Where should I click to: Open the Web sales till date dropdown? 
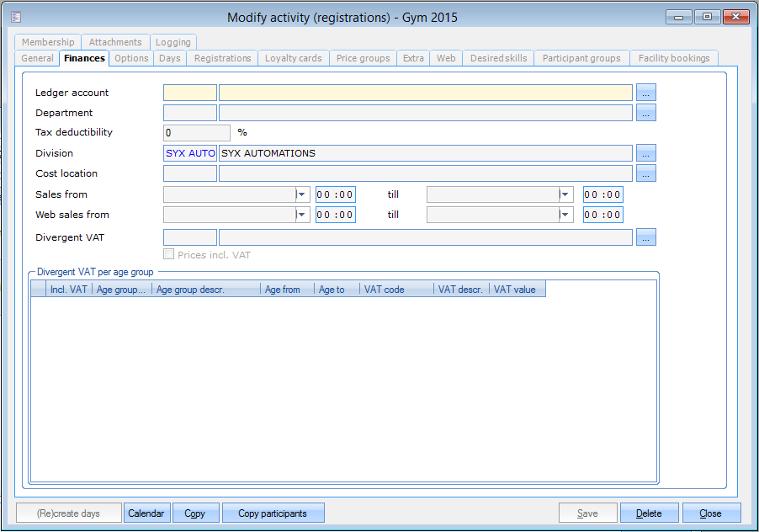[x=566, y=215]
